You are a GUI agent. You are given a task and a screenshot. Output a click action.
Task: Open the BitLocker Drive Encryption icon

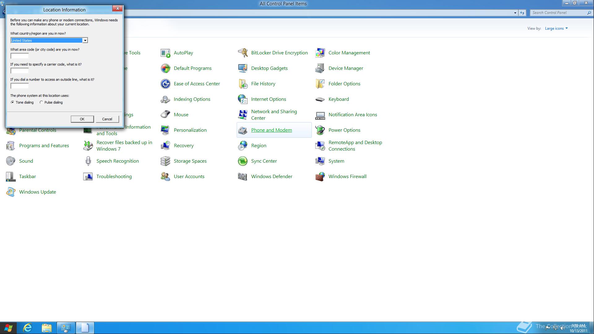243,53
